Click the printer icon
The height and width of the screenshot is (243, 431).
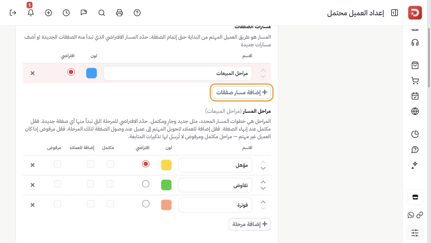point(119,13)
